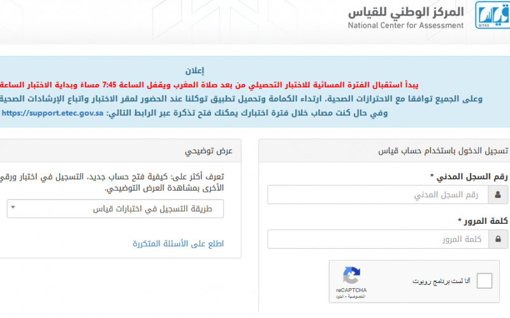Open the "اطلع على الأسئلة المتكررة" link
Image resolution: width=510 pixels, height=318 pixels.
pyautogui.click(x=178, y=244)
